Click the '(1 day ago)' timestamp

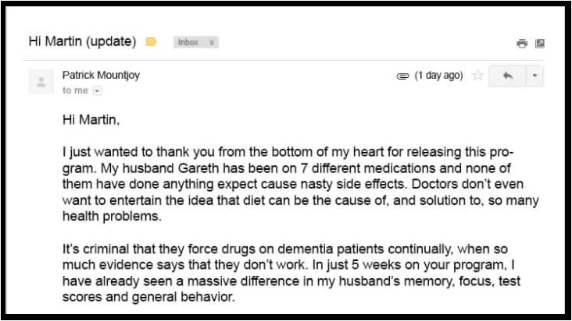(439, 76)
